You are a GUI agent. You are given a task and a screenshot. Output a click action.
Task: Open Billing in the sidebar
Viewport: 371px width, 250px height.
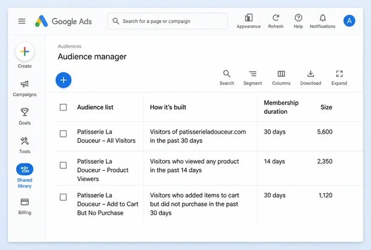coord(25,207)
